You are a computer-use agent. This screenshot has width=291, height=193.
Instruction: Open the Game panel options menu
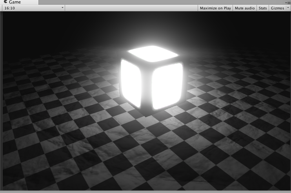click(x=288, y=3)
